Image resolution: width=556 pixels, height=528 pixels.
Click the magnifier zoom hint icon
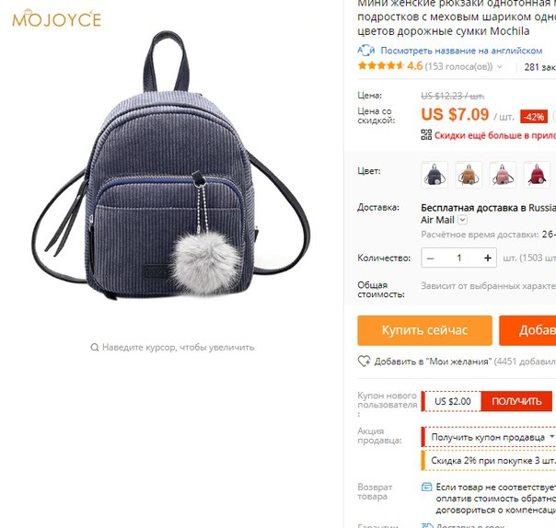tap(94, 348)
